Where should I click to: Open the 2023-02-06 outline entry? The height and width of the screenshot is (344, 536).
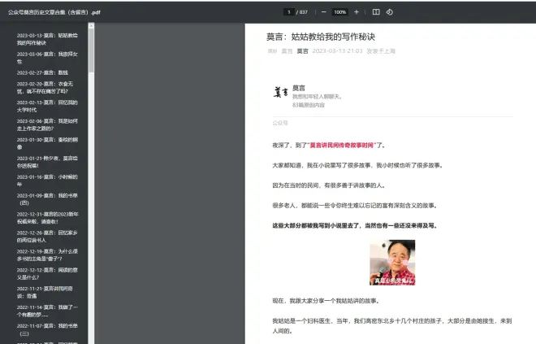(48, 124)
